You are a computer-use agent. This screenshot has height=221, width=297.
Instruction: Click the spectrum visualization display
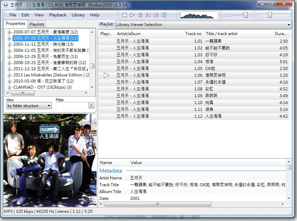tap(199, 15)
